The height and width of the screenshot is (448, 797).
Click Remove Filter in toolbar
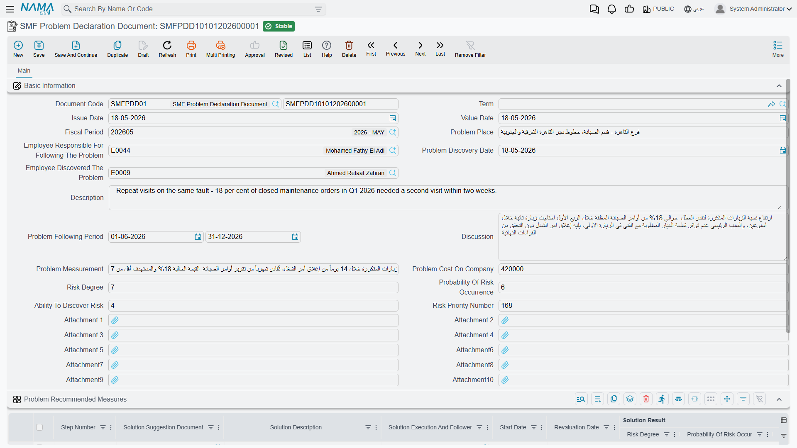coord(470,49)
